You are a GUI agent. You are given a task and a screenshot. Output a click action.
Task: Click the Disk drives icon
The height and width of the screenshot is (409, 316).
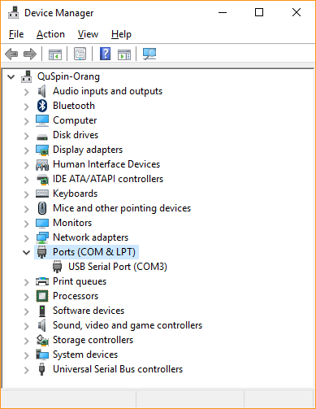(x=42, y=137)
